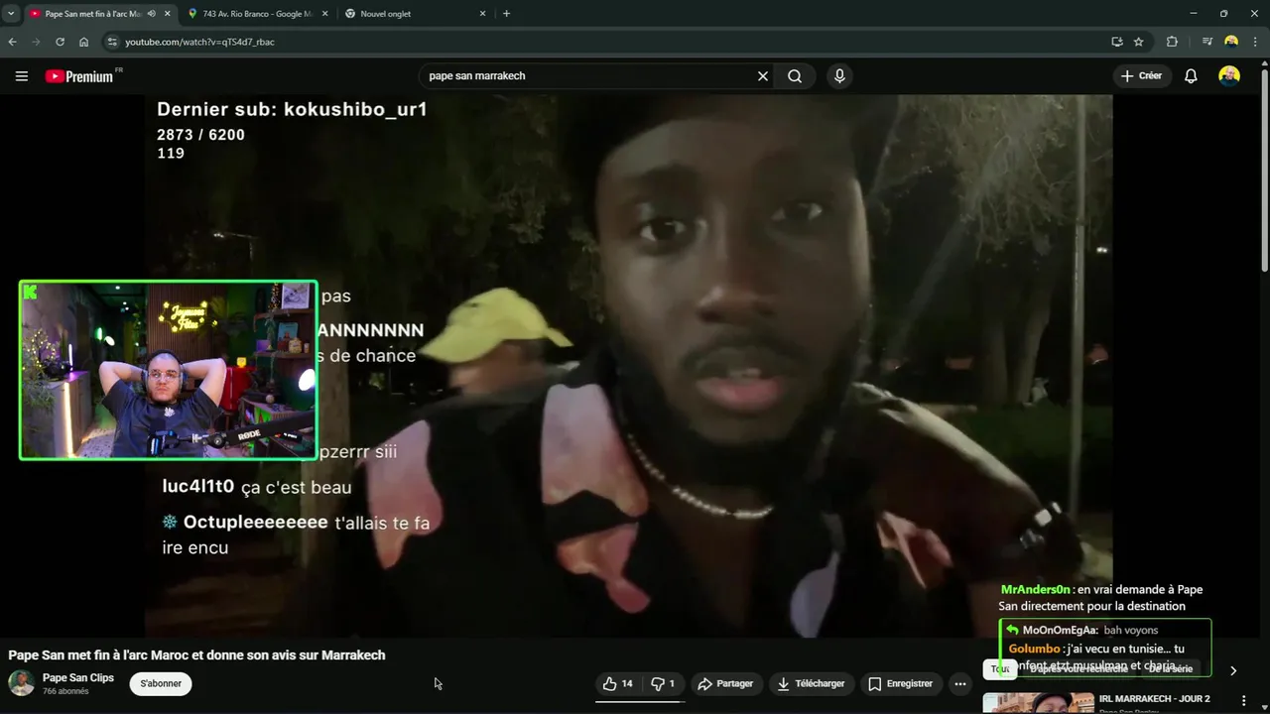Install app via address bar icon
1270x714 pixels.
pyautogui.click(x=1117, y=42)
